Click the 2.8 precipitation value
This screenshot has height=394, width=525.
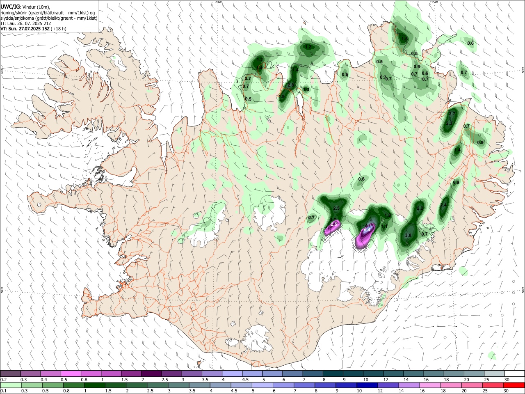291,85
